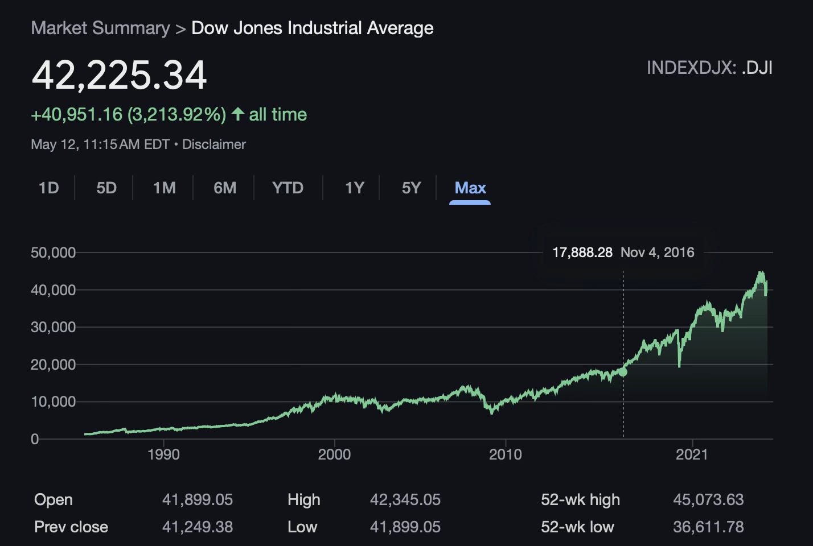Click the 42,225.34 current price
Screen dimensions: 813x546
[x=120, y=75]
